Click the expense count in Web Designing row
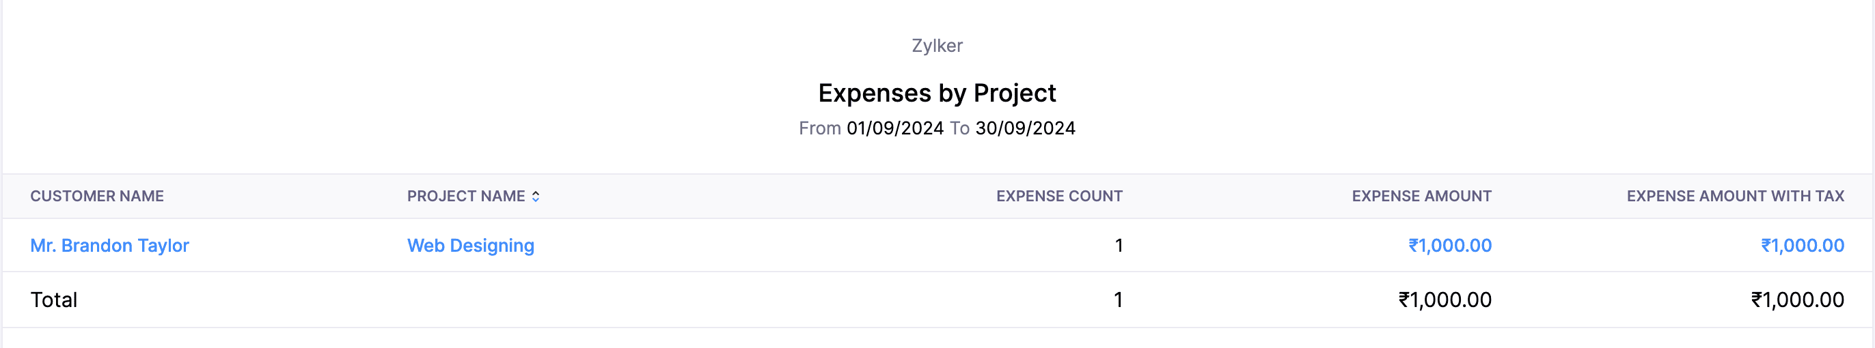Image resolution: width=1875 pixels, height=348 pixels. [1118, 246]
